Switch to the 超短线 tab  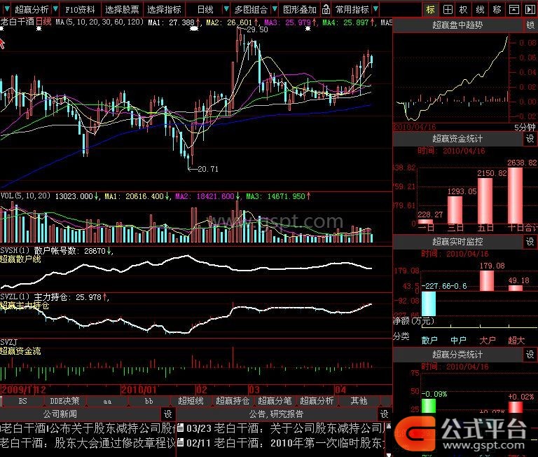[x=191, y=401]
